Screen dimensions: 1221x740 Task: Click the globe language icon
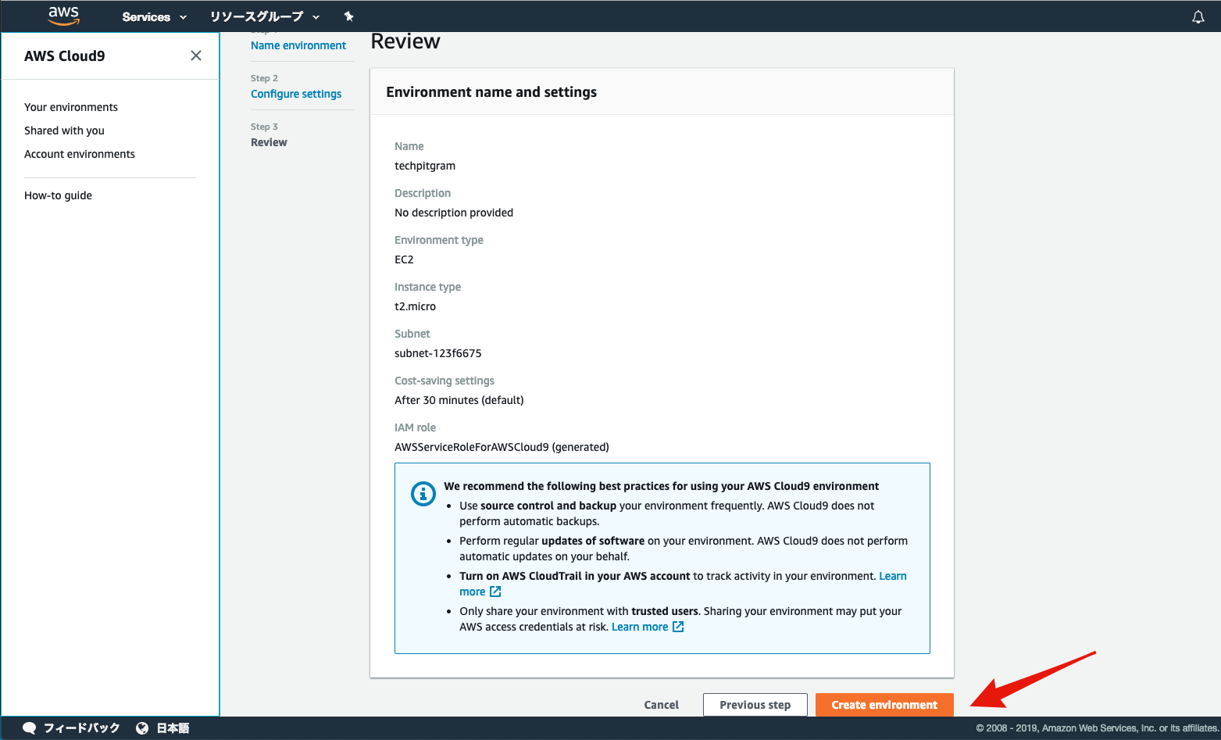click(x=142, y=728)
